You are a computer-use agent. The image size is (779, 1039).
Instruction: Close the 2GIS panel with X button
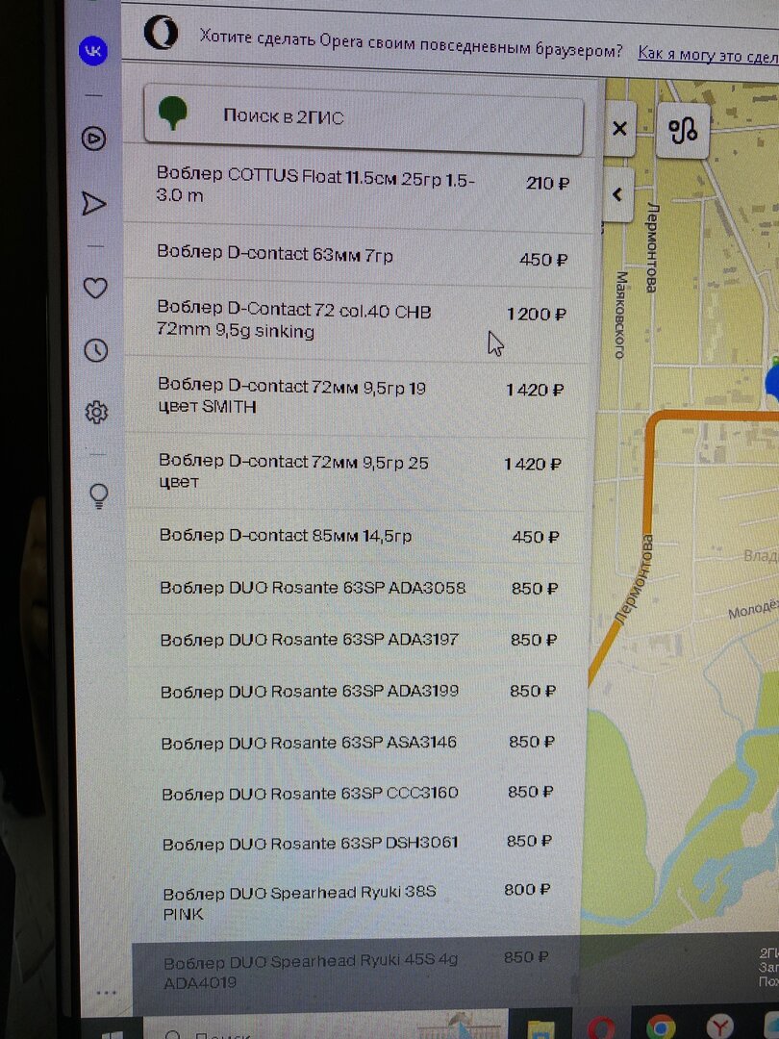tap(620, 129)
